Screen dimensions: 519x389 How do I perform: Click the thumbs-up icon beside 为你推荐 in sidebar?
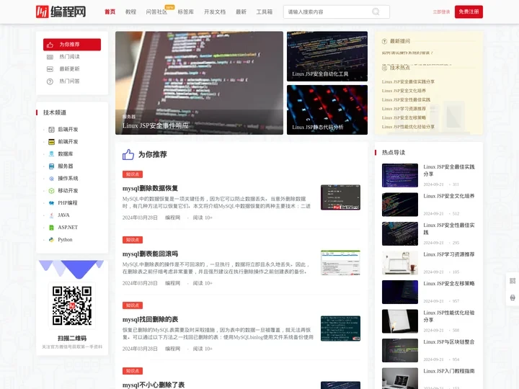coord(50,45)
